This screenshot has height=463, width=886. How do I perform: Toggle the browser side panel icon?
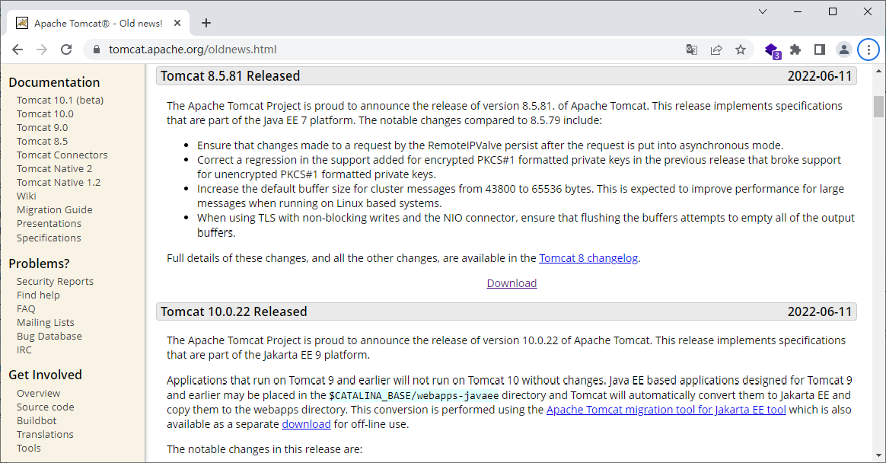tap(819, 49)
